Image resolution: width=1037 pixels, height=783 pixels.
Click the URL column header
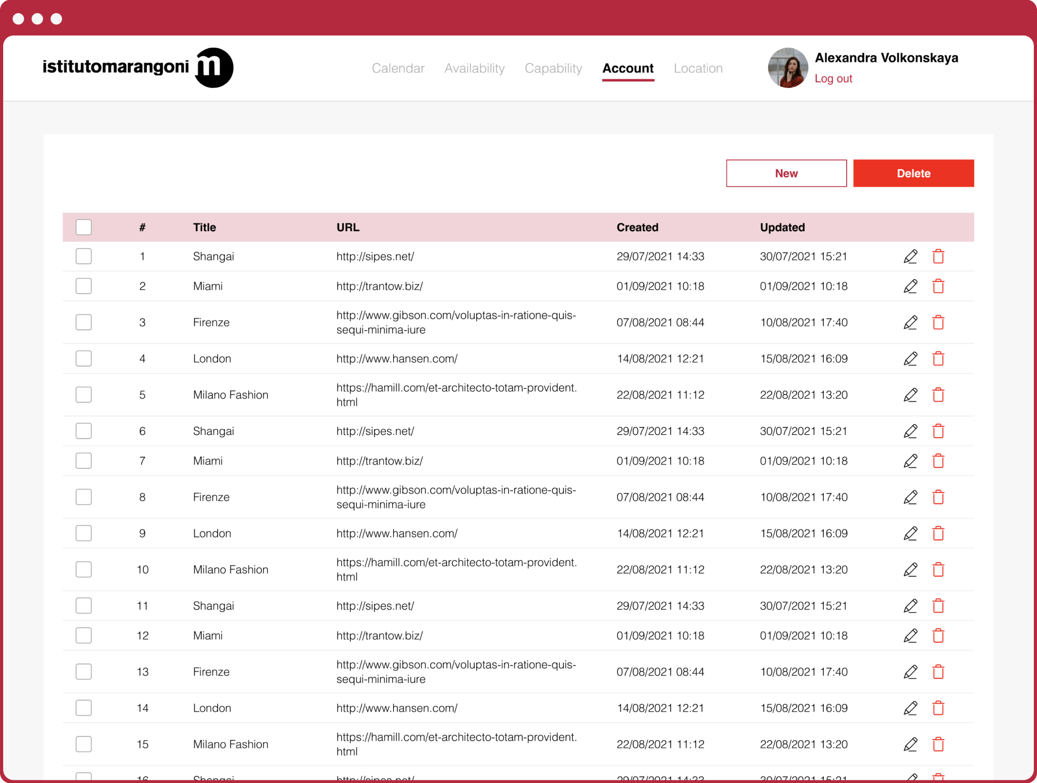[348, 227]
